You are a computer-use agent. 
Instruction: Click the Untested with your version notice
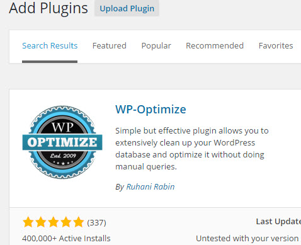pos(247,239)
